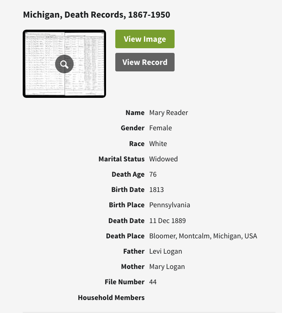Click the magnifying glass zoom icon

coord(64,64)
